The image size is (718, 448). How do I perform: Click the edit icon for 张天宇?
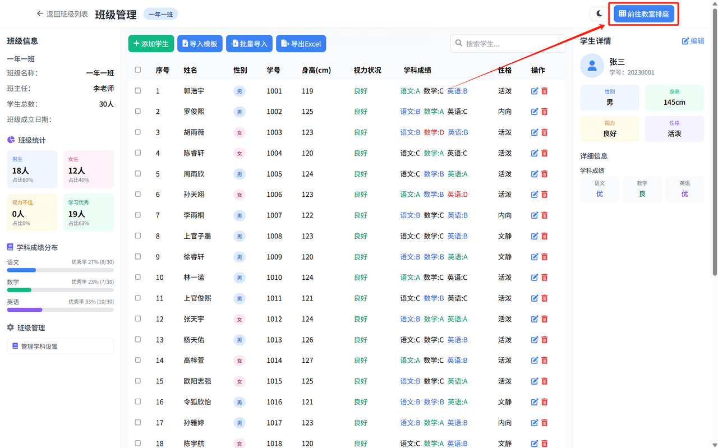[x=535, y=319]
